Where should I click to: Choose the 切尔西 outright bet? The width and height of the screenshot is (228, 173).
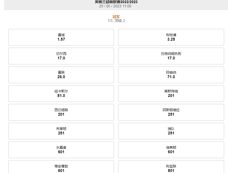point(61,56)
